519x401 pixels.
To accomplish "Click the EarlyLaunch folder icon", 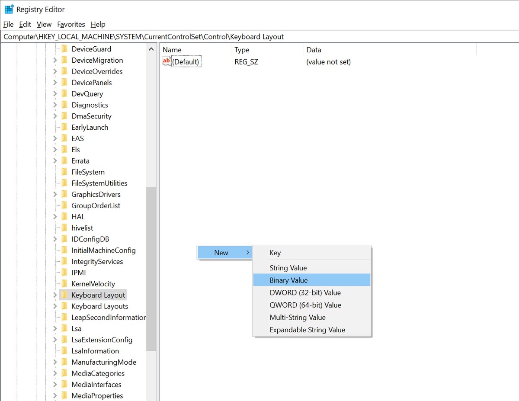I will pyautogui.click(x=64, y=127).
